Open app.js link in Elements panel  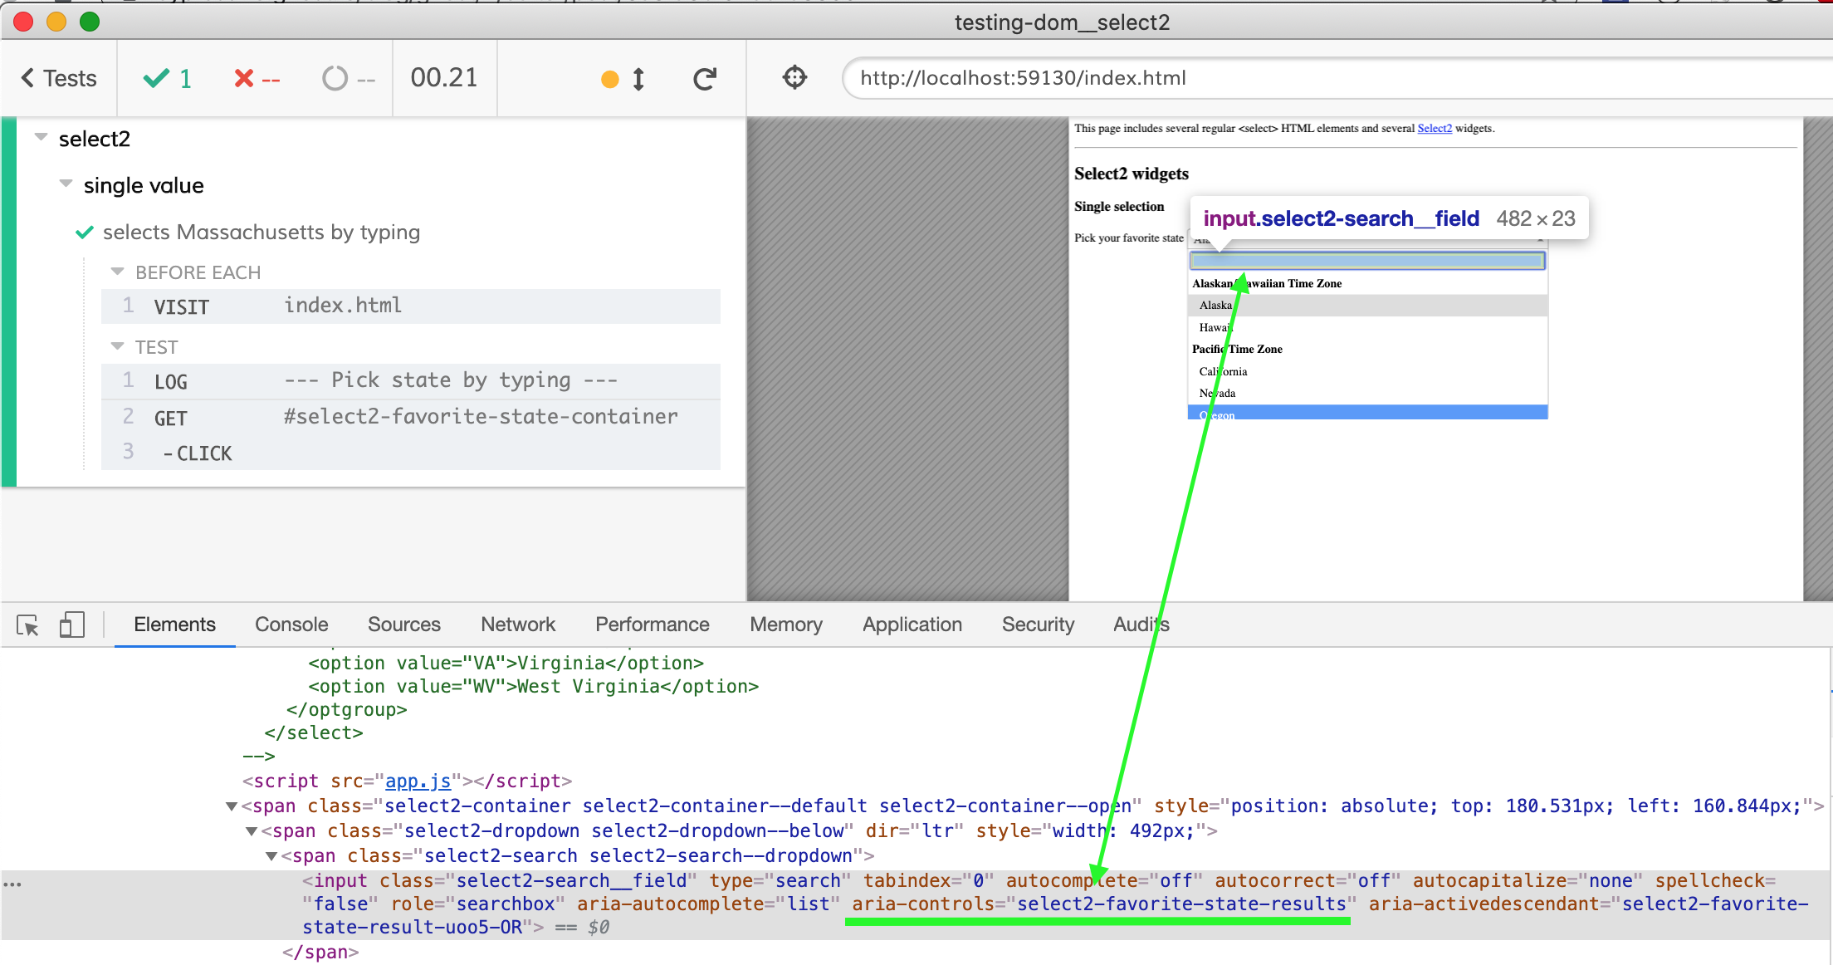pos(418,781)
